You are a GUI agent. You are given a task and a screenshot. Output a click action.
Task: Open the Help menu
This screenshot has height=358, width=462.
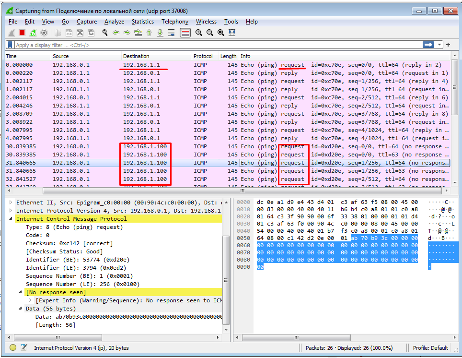click(x=252, y=22)
